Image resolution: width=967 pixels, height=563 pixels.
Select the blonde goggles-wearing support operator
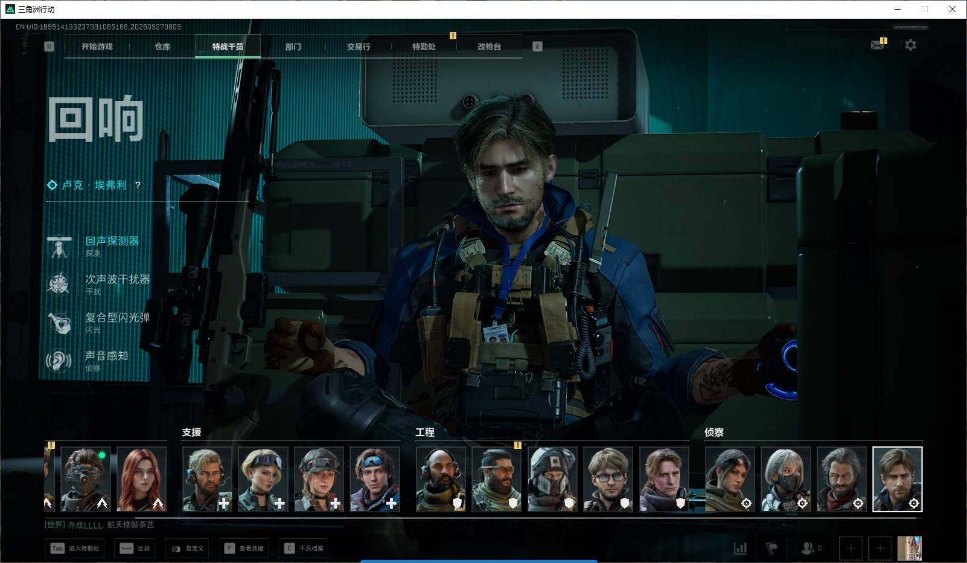pyautogui.click(x=263, y=479)
